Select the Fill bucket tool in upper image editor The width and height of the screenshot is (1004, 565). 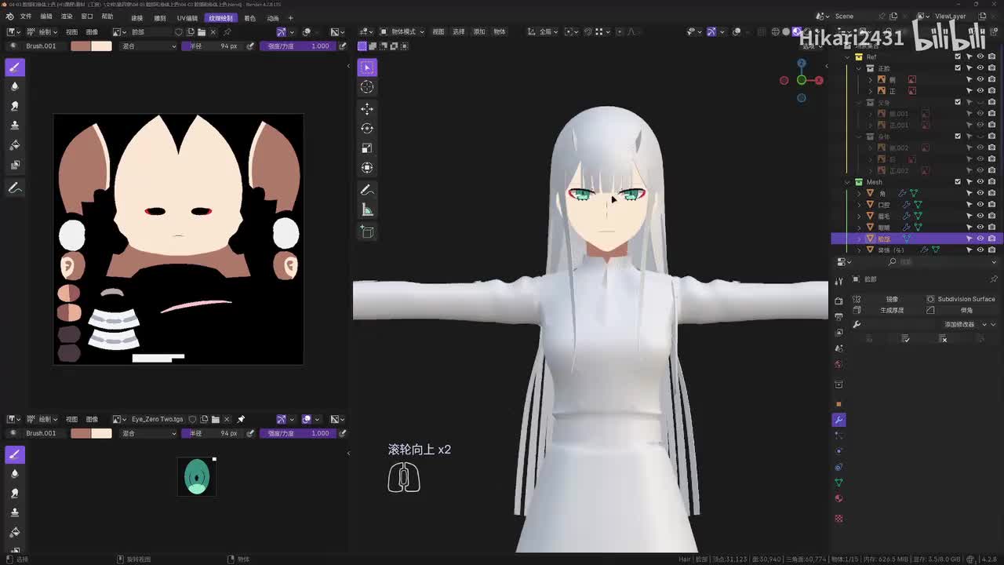[14, 145]
